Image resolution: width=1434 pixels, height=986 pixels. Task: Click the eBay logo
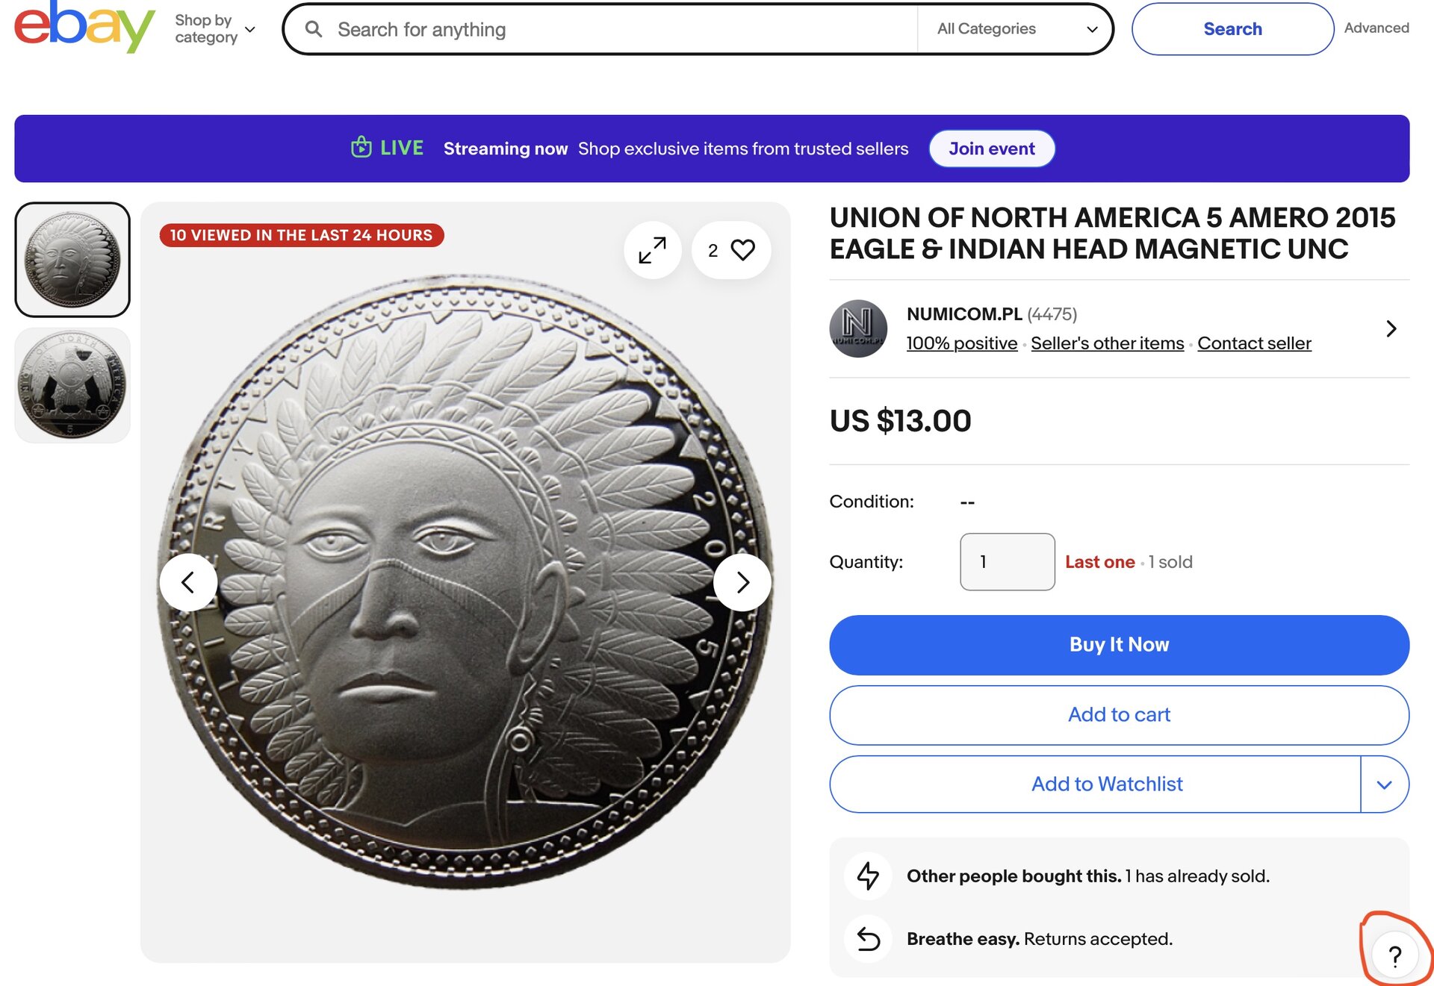point(84,27)
